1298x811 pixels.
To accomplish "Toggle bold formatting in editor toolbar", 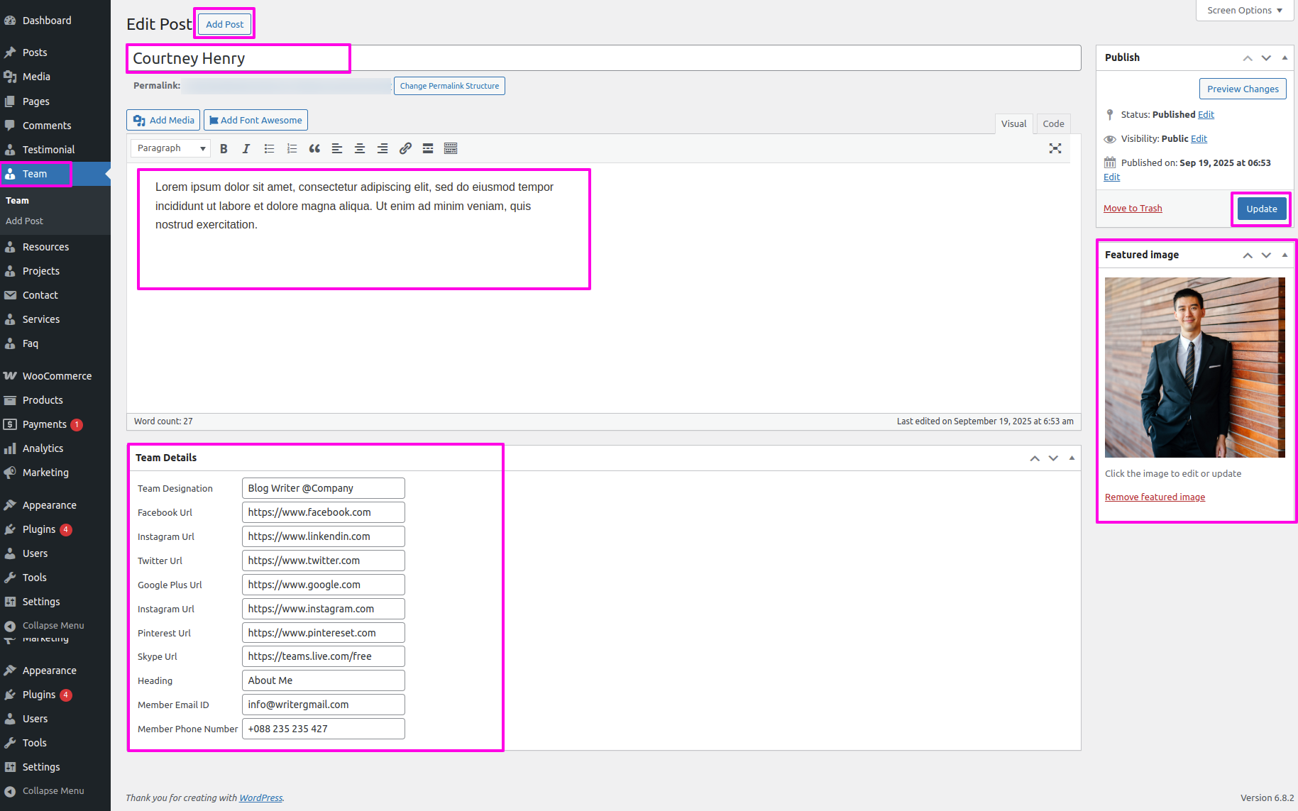I will [224, 148].
